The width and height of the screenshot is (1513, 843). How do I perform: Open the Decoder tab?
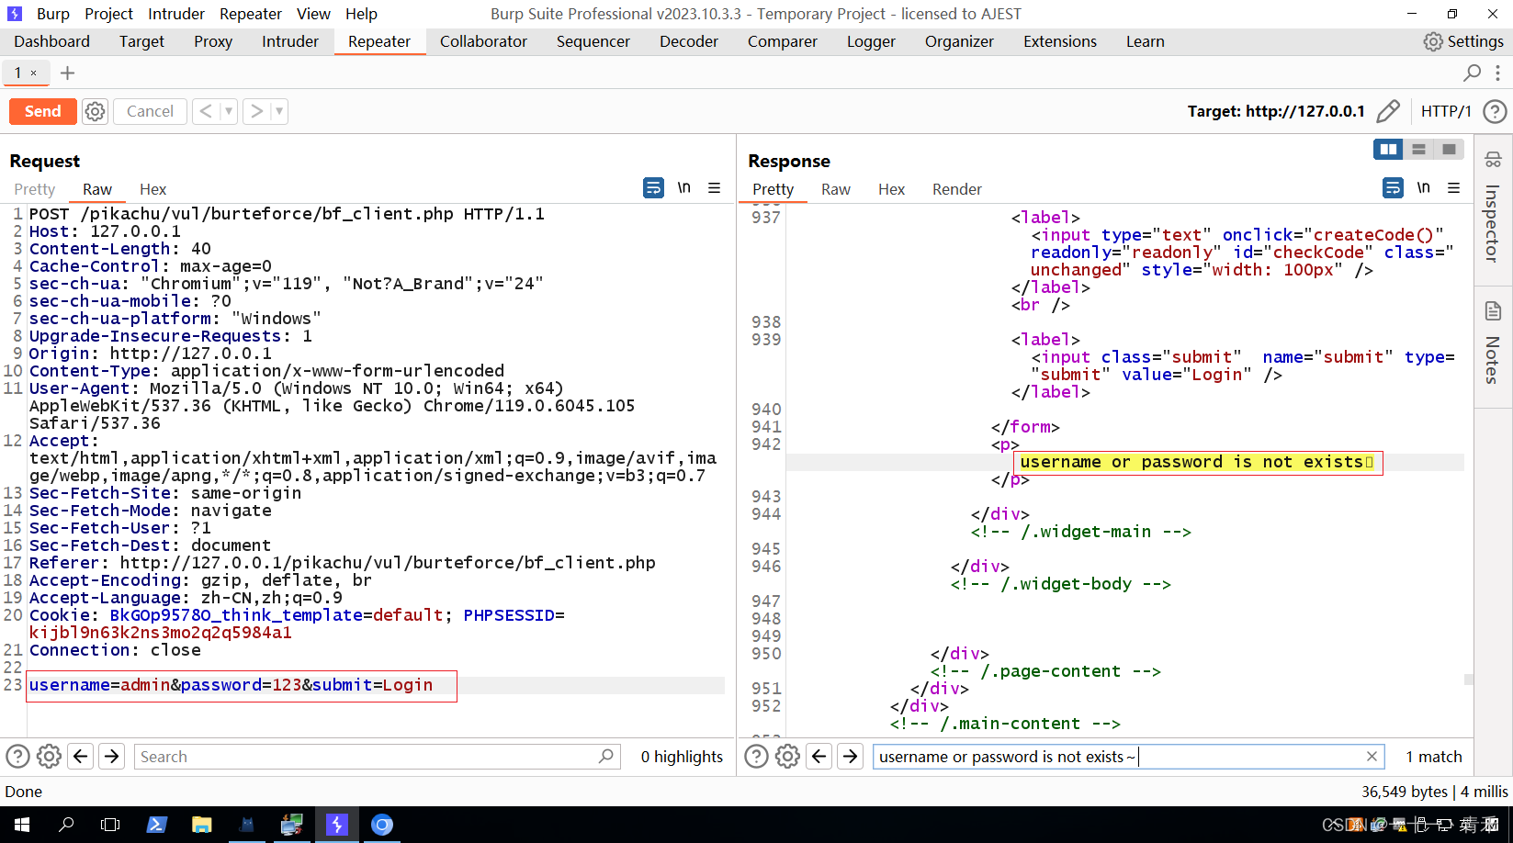[689, 41]
